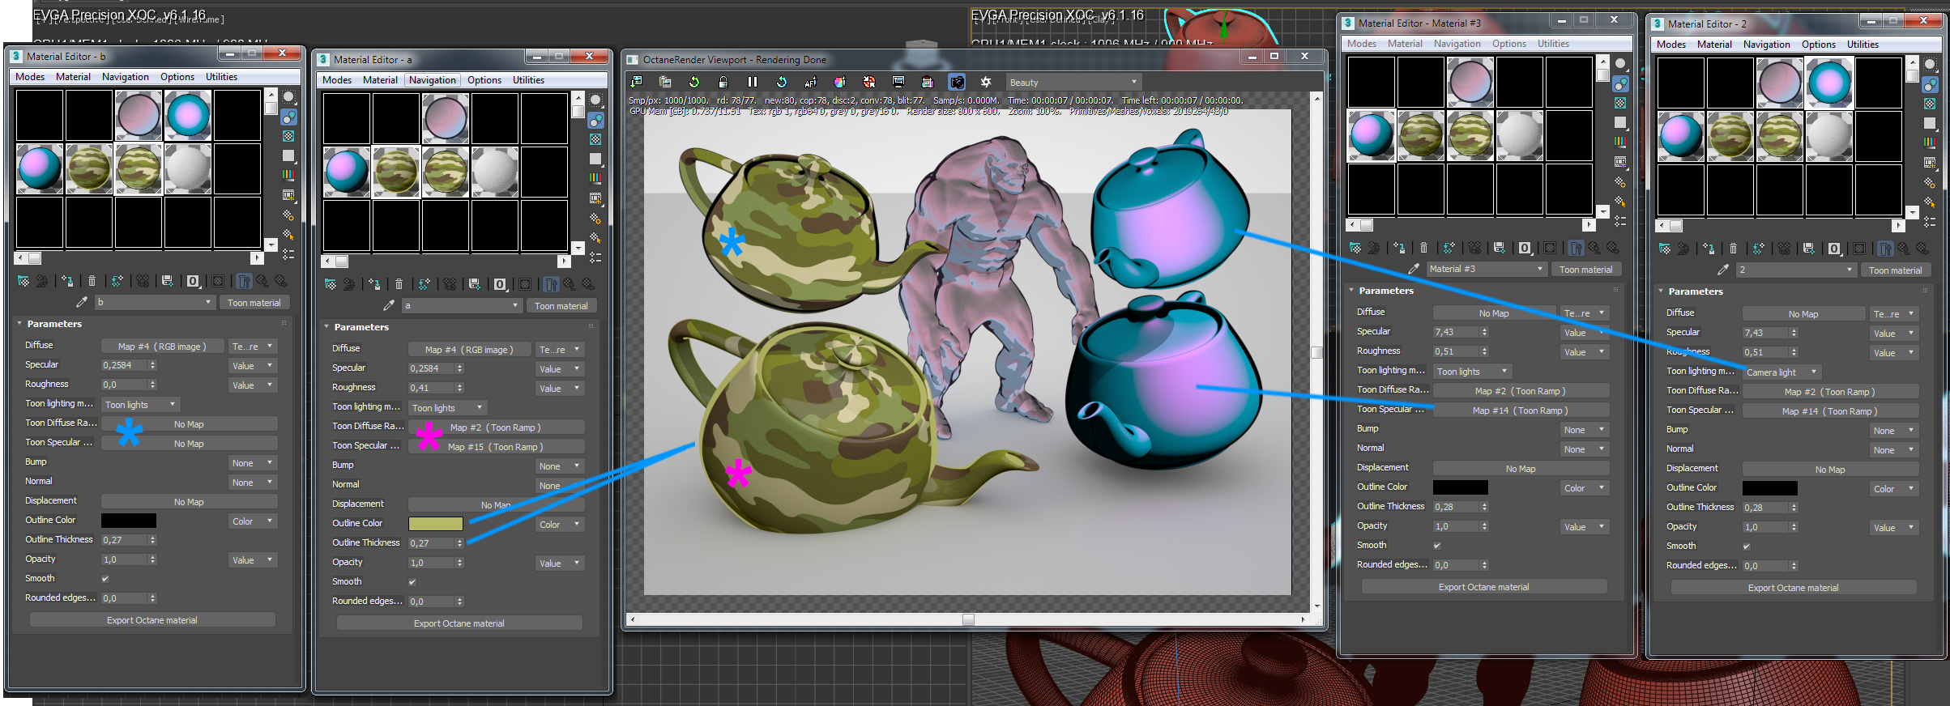Click the Backlight icon in Material Editor - b
This screenshot has width=1950, height=706.
[288, 117]
